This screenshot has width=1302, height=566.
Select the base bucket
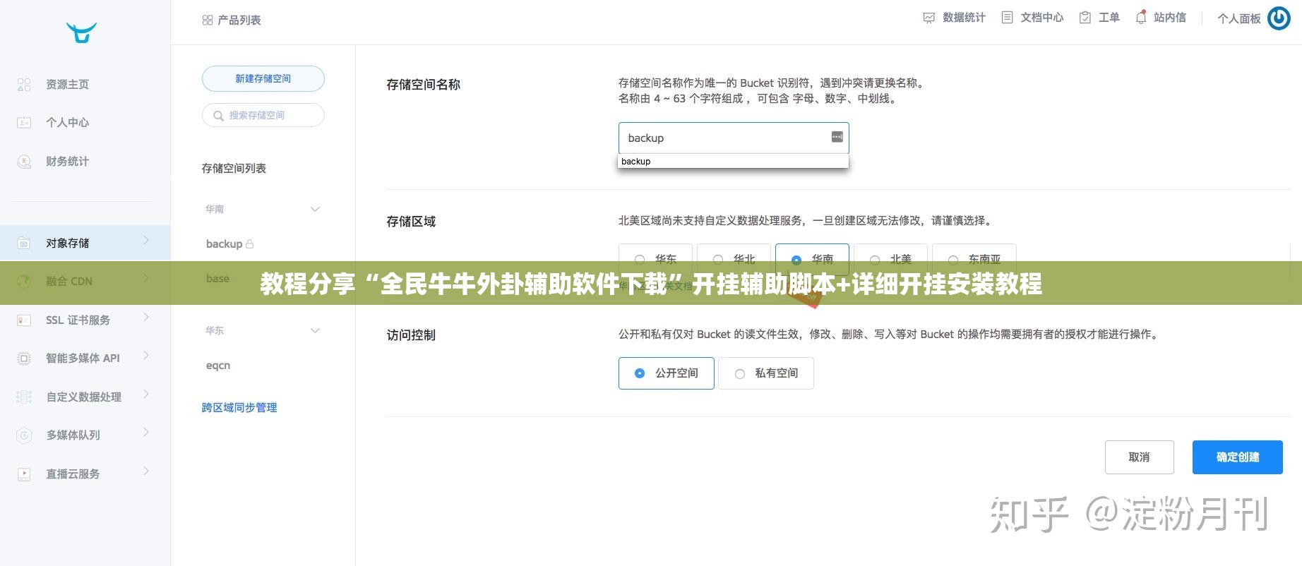217,279
